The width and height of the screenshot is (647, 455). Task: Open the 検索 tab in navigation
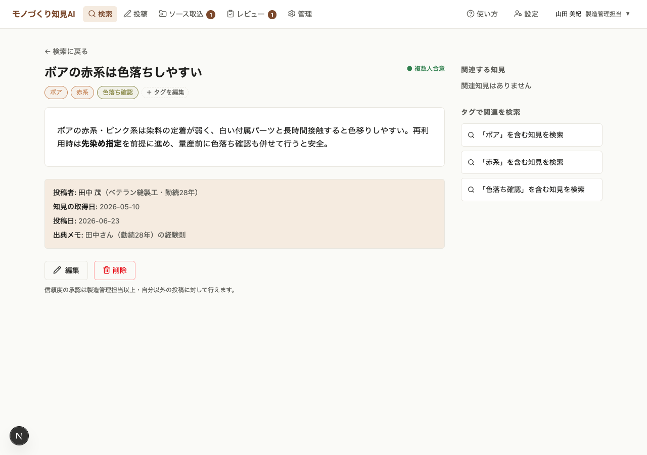pyautogui.click(x=100, y=14)
